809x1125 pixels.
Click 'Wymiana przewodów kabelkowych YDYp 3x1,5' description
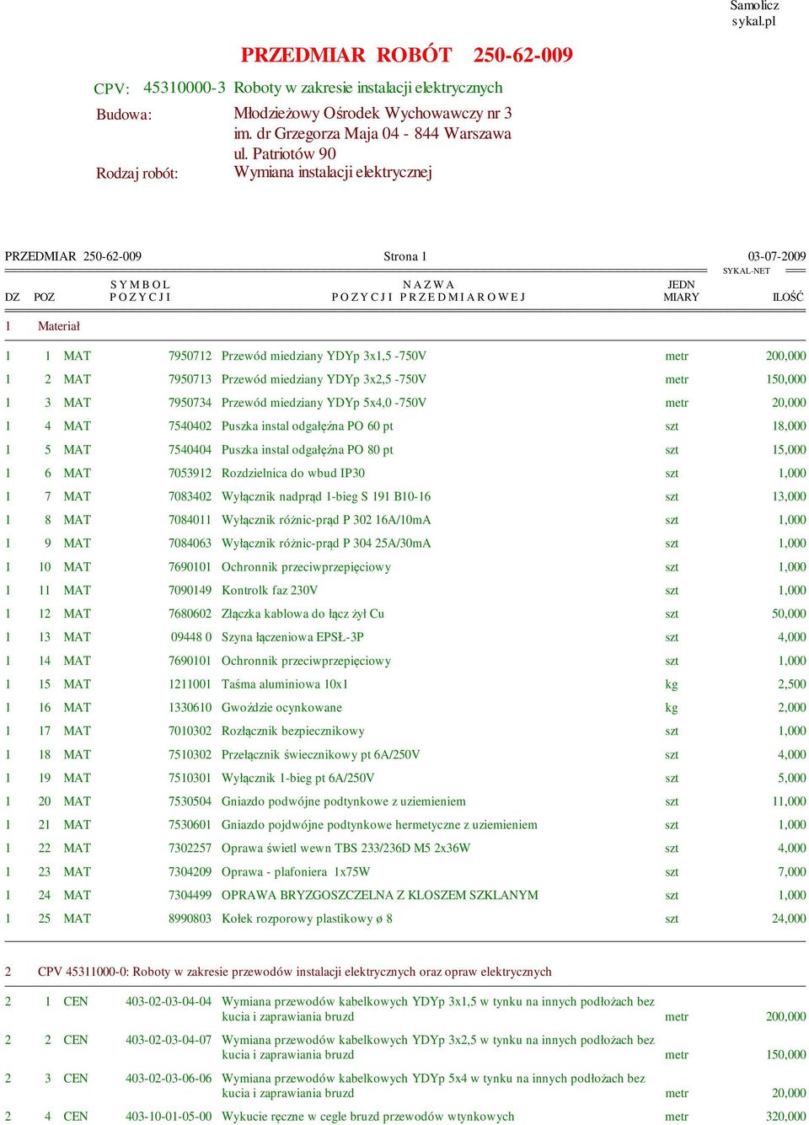[x=438, y=1009]
